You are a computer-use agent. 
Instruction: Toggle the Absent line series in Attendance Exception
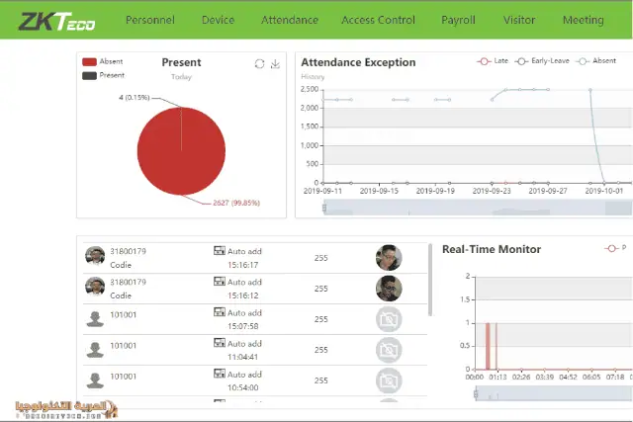(x=596, y=61)
